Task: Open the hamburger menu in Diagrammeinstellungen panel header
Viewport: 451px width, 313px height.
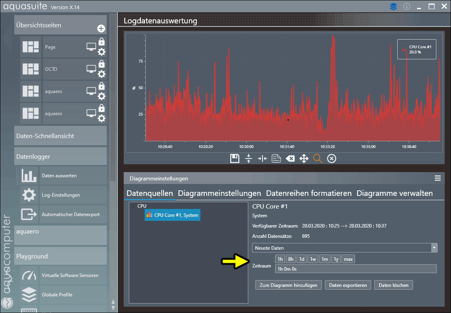Action: pyautogui.click(x=438, y=178)
